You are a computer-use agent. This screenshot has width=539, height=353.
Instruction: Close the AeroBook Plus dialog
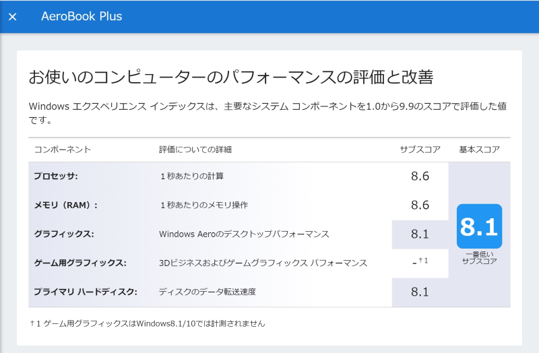[12, 16]
